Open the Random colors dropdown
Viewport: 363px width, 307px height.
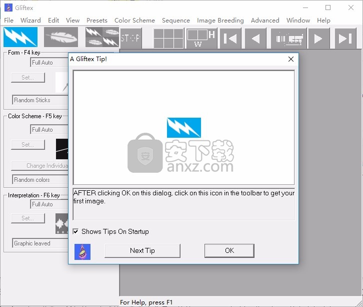(x=40, y=179)
